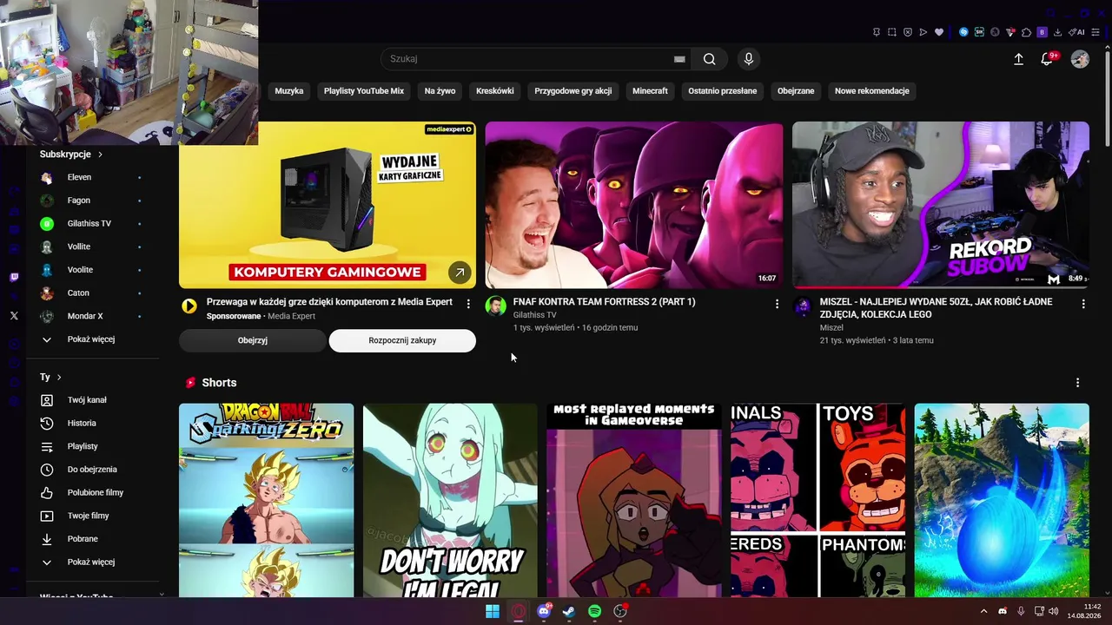Open X in the Opera sidebar

tap(14, 316)
